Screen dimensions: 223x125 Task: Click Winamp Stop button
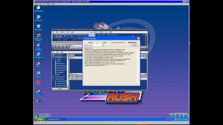(x=64, y=46)
